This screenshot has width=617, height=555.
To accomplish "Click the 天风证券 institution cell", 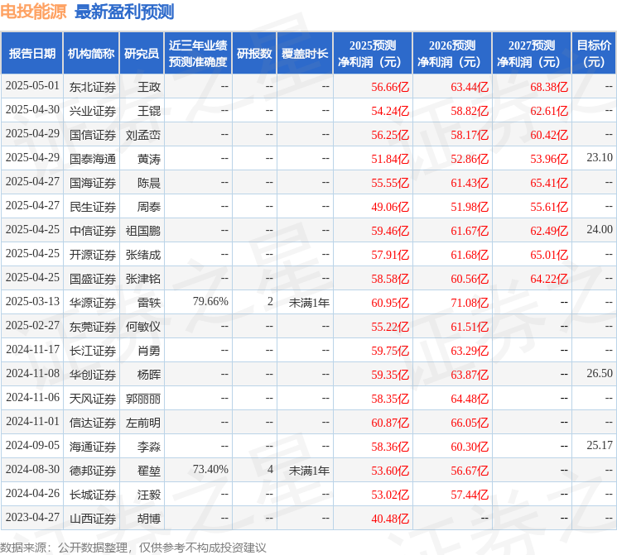I will [93, 399].
